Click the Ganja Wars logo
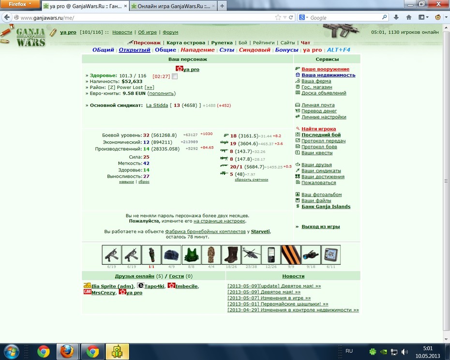 [30, 37]
